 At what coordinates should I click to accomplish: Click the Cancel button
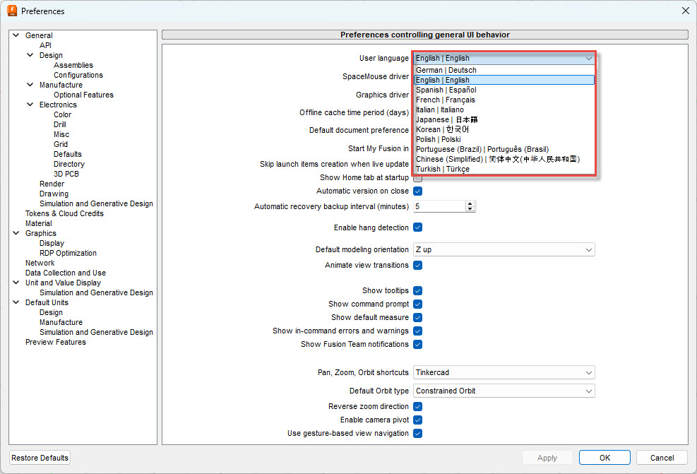[662, 458]
